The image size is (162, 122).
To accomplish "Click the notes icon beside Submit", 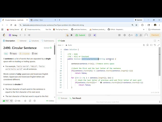I will (x=90, y=35).
